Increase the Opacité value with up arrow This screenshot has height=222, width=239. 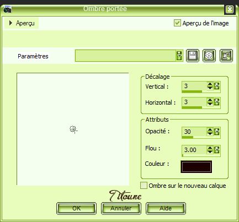(210, 130)
